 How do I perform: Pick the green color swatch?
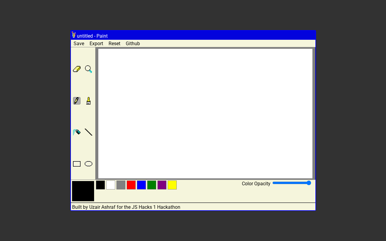coord(152,185)
